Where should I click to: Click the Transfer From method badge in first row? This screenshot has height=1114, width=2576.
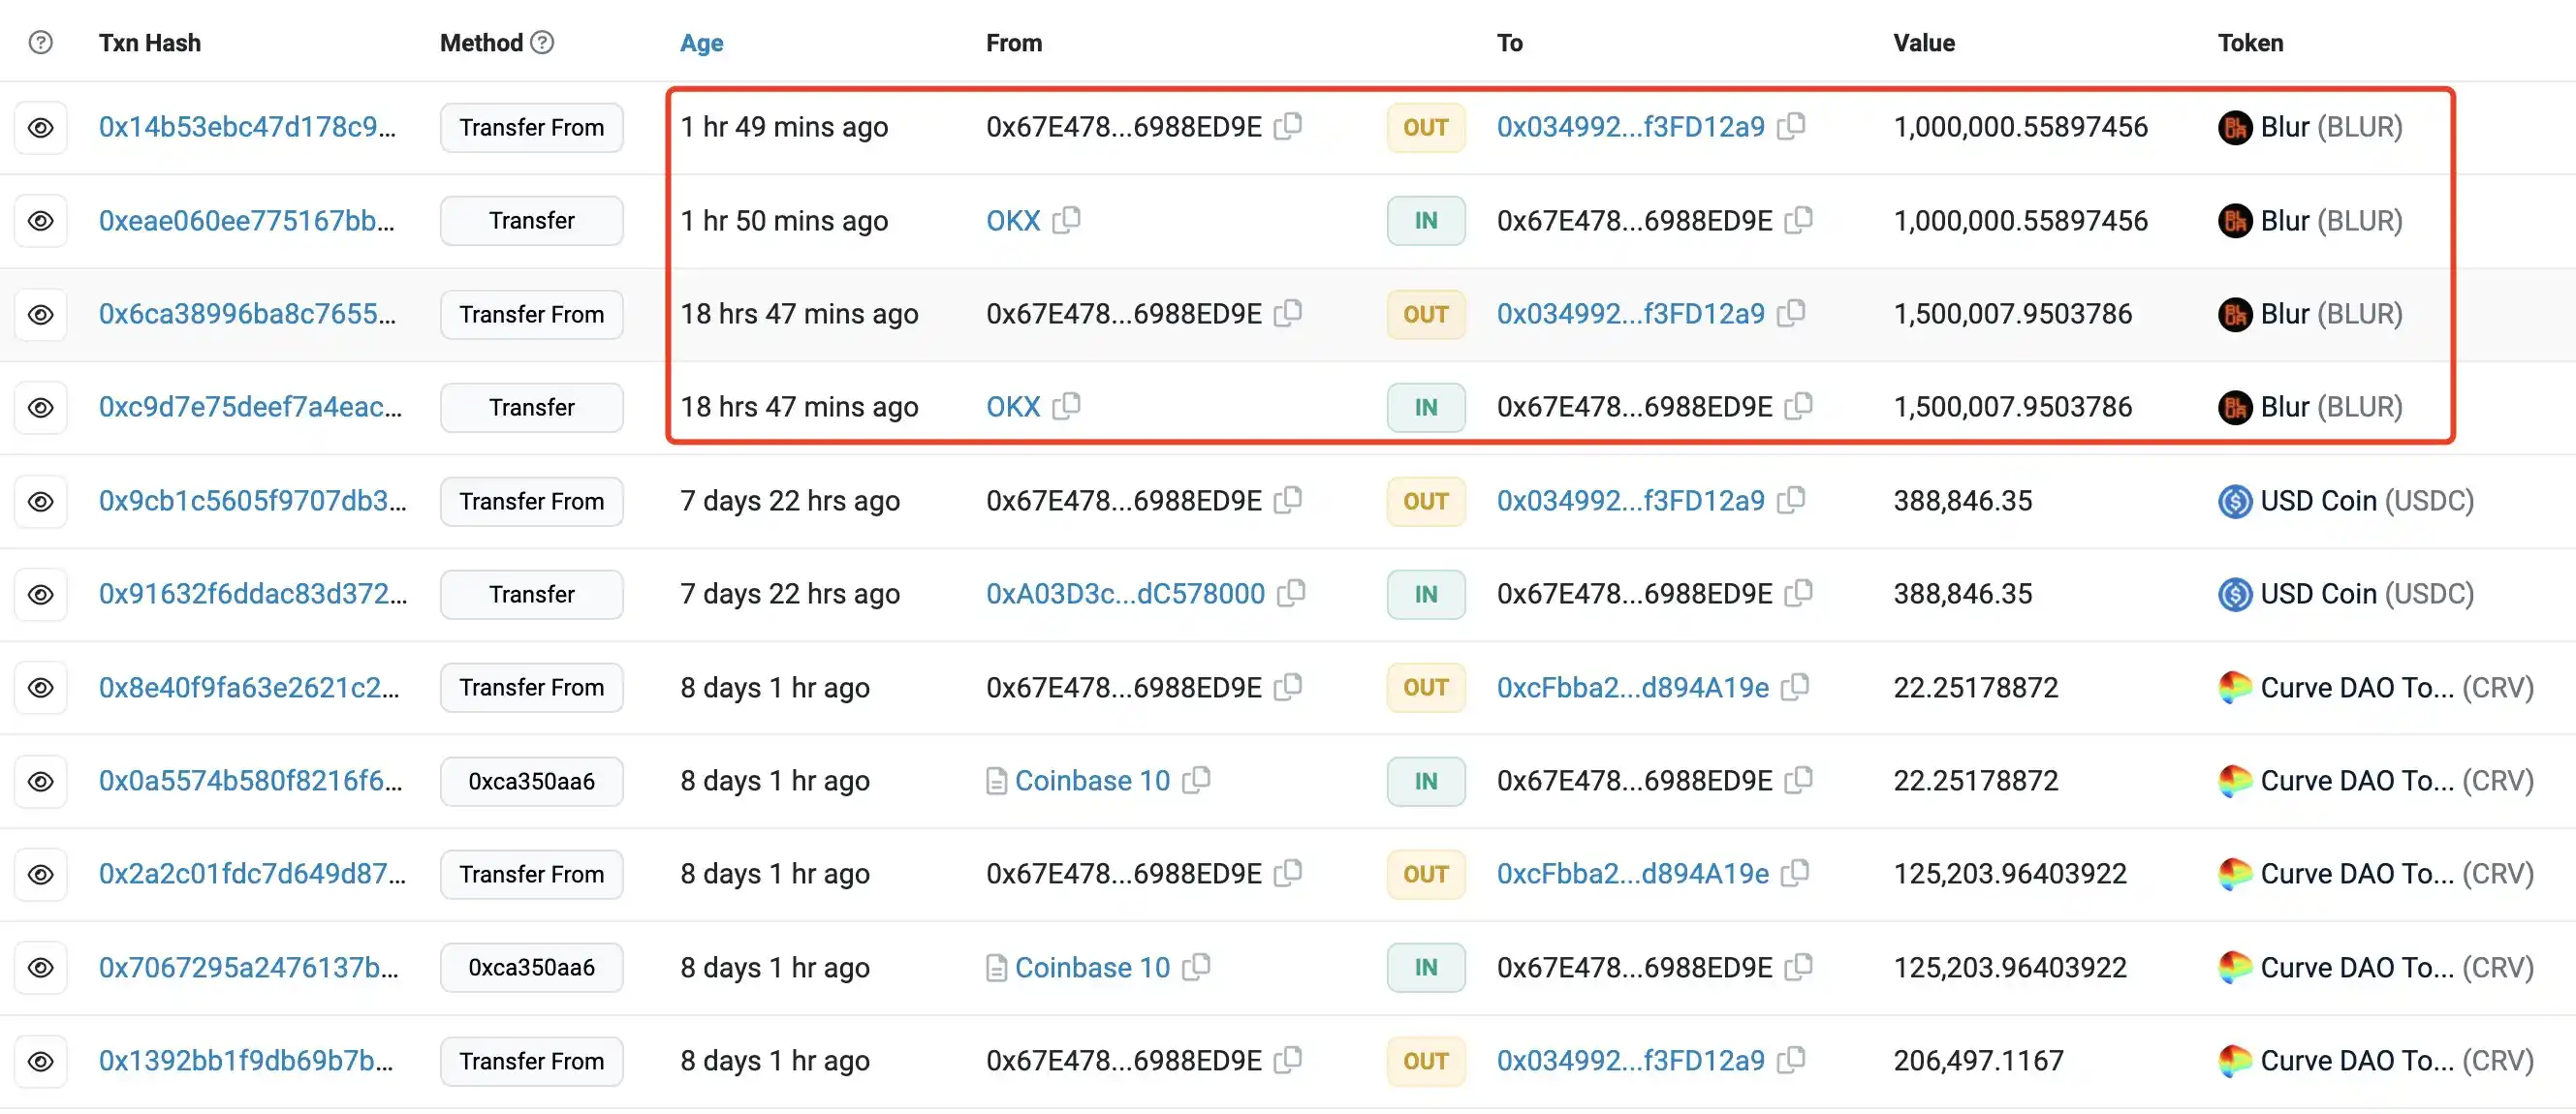531,127
